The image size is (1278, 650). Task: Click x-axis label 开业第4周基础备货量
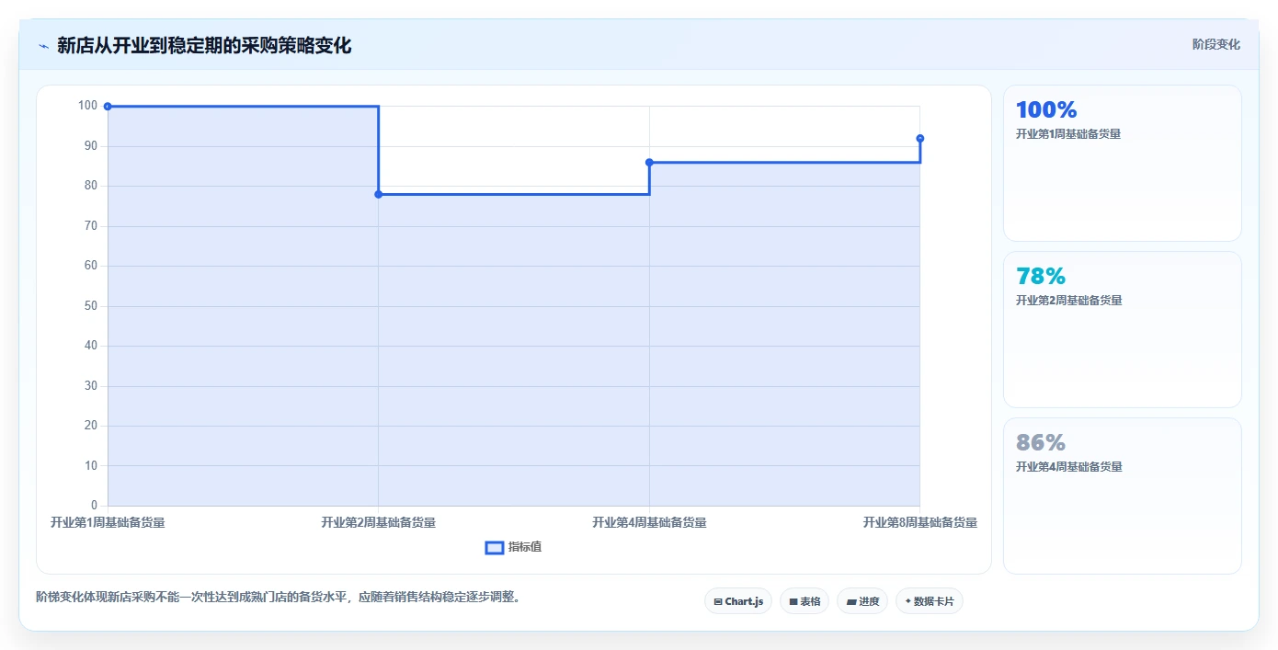pyautogui.click(x=649, y=522)
